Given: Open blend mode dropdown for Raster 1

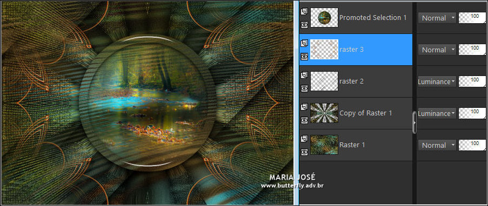Looking at the screenshot, I should click(x=437, y=145).
